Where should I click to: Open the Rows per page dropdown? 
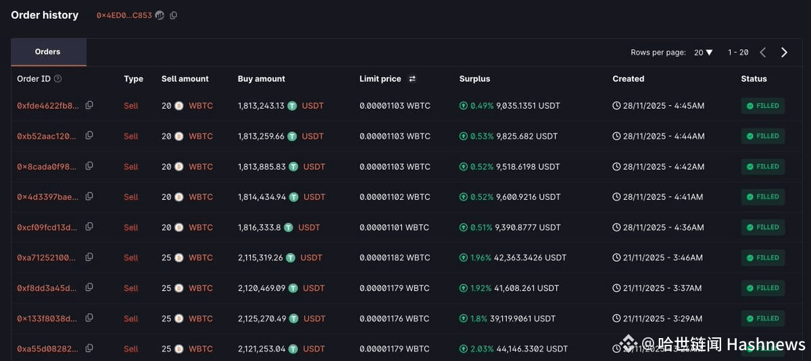click(x=703, y=53)
